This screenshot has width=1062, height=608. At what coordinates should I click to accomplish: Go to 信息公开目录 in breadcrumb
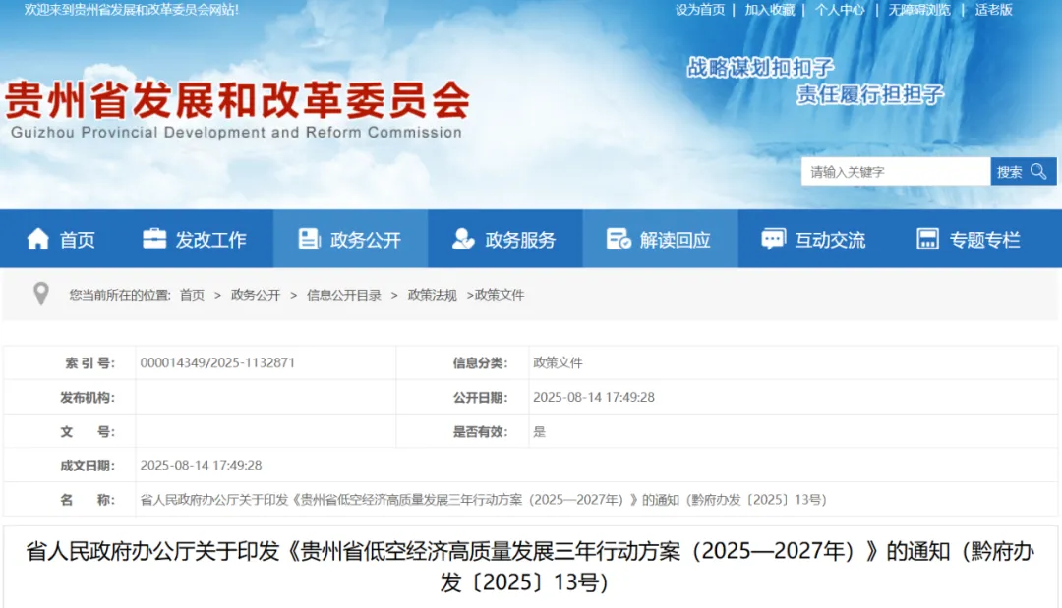(x=344, y=295)
